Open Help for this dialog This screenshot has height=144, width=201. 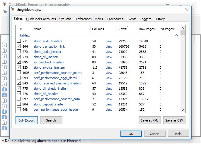[178, 134]
